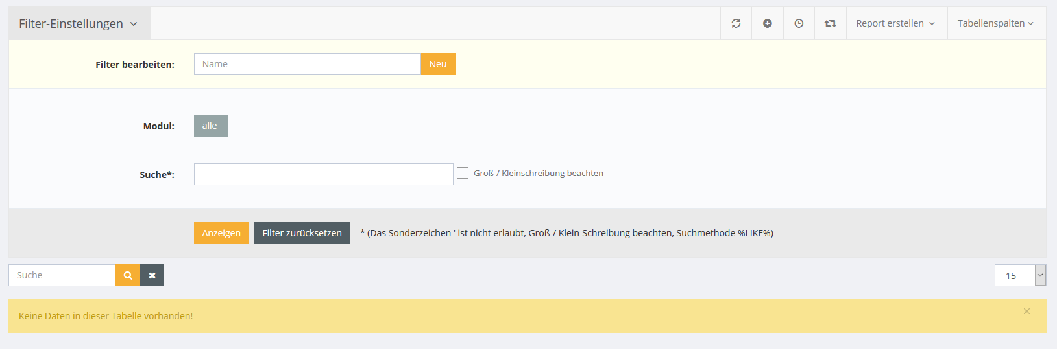This screenshot has height=349, width=1057.
Task: Click the 'Anzeigen' button
Action: (221, 233)
